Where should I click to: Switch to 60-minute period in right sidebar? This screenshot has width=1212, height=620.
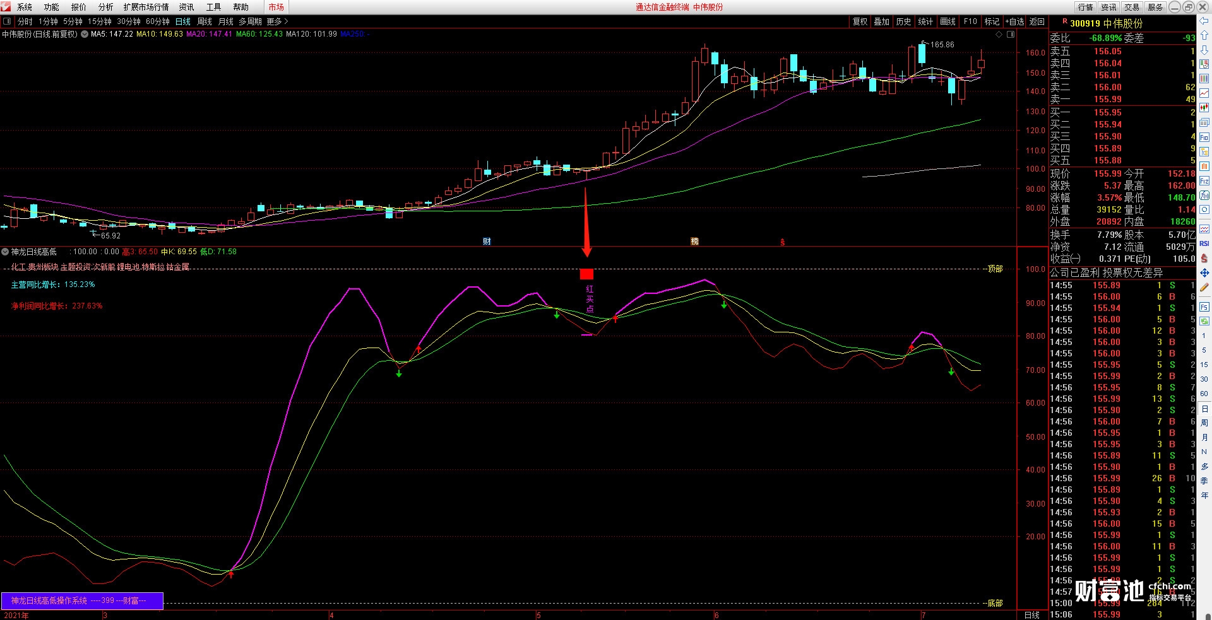click(x=1204, y=394)
